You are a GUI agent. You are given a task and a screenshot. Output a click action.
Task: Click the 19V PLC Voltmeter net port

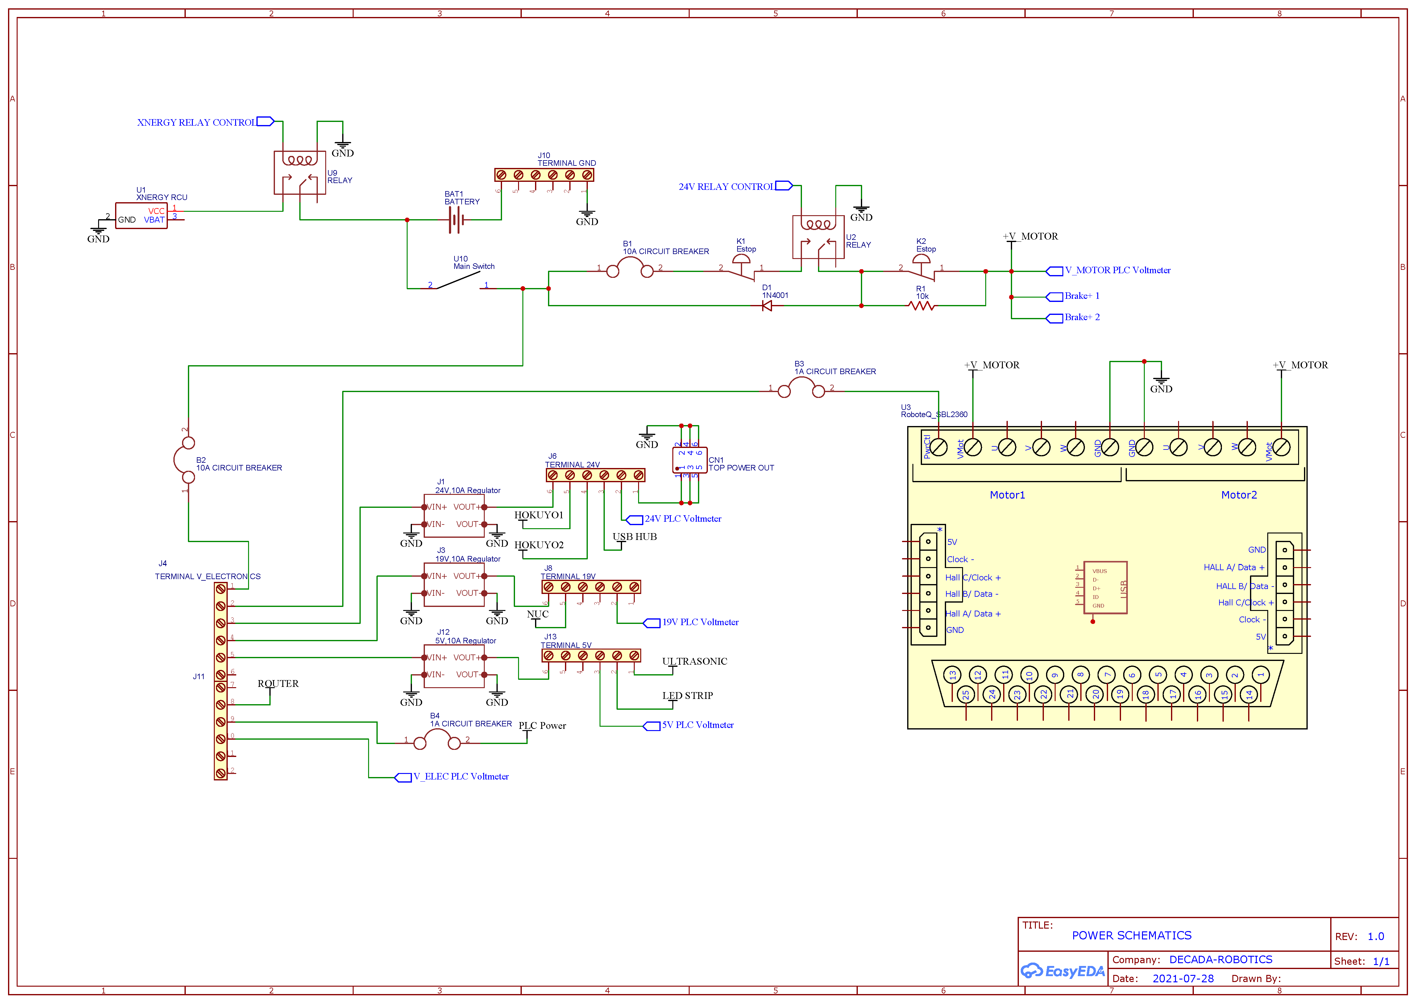point(691,623)
